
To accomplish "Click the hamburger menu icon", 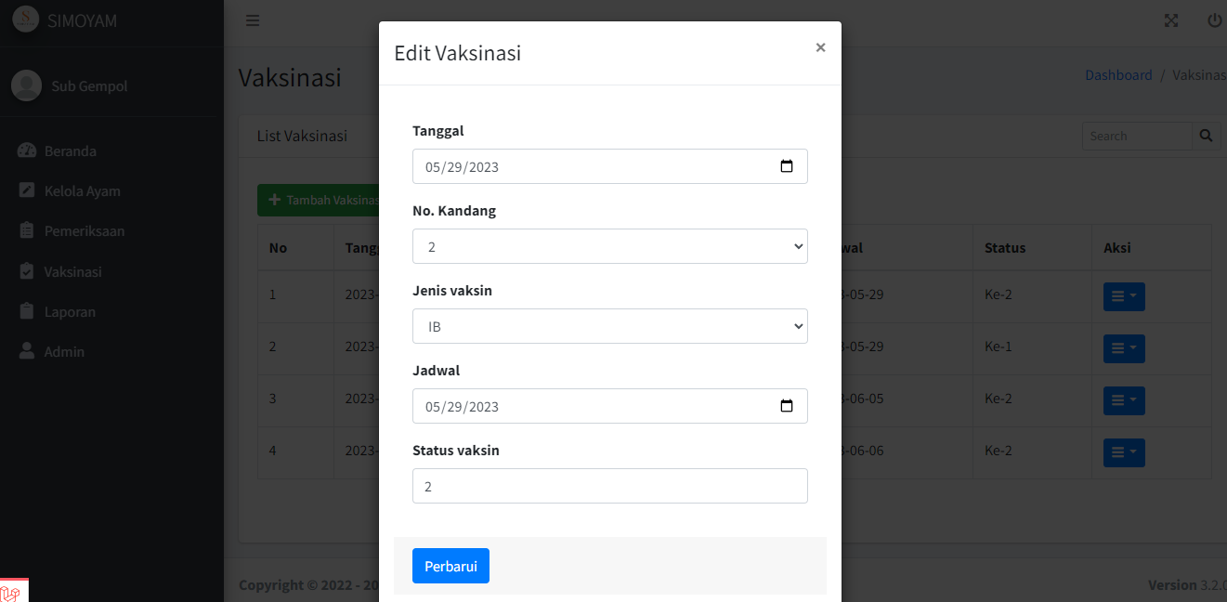I will click(x=252, y=20).
